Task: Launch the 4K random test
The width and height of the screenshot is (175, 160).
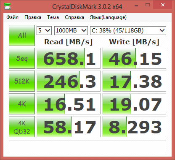Action: 22,104
